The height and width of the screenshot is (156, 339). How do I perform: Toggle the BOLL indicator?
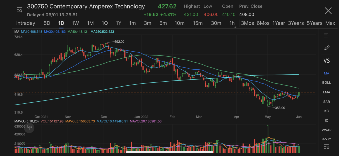click(x=326, y=83)
